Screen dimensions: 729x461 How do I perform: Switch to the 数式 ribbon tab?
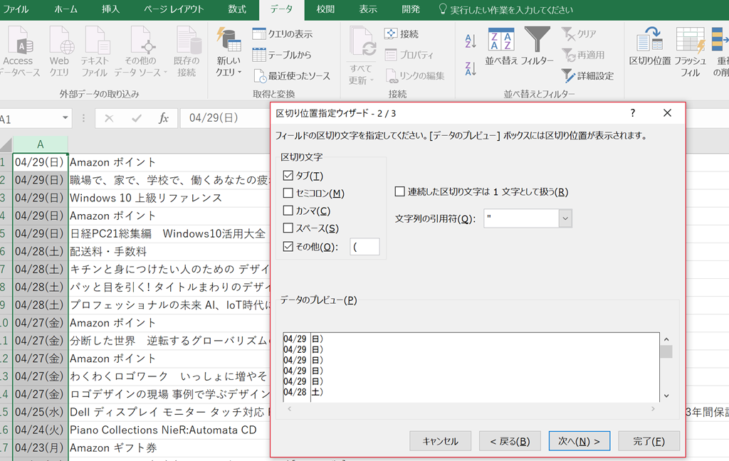[x=237, y=10]
